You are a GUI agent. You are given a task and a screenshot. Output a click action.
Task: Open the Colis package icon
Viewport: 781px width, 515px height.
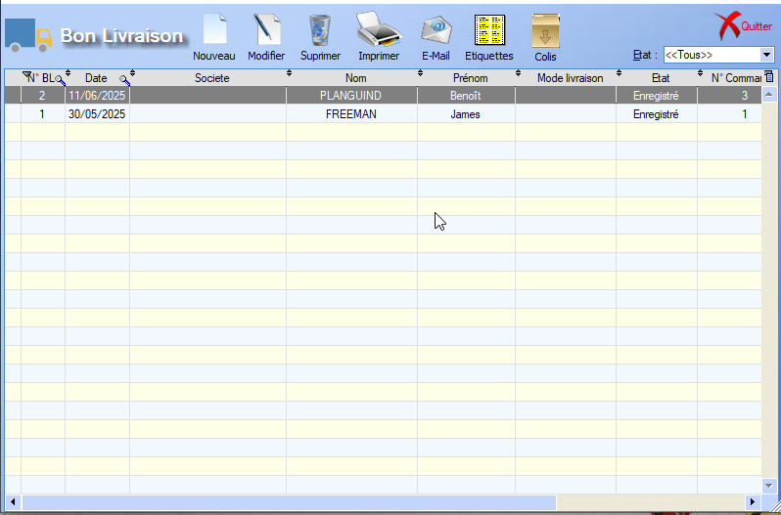coord(545,30)
